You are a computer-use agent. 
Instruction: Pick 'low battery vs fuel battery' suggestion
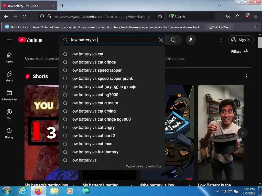(112, 152)
